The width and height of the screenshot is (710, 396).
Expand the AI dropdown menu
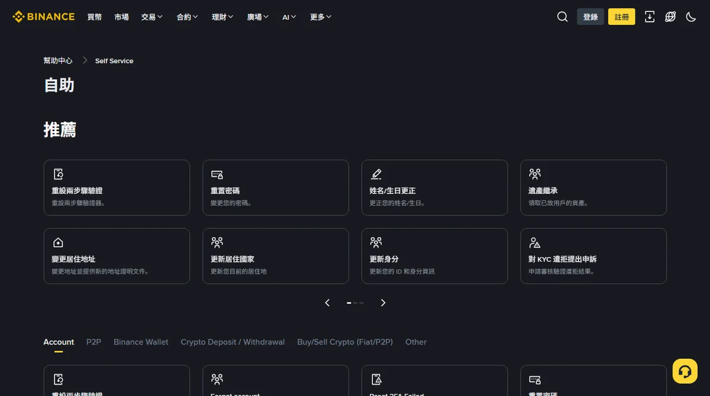point(289,17)
